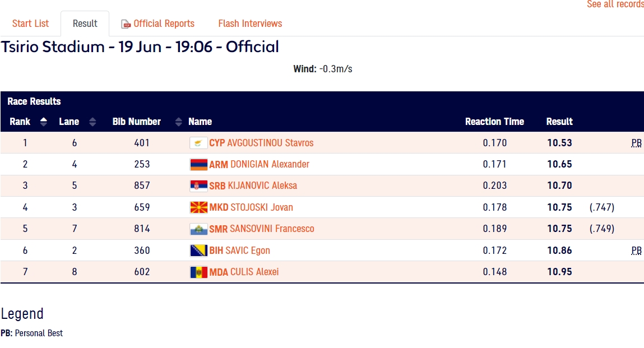Click the Armenia flag icon
644x348 pixels.
(x=198, y=165)
